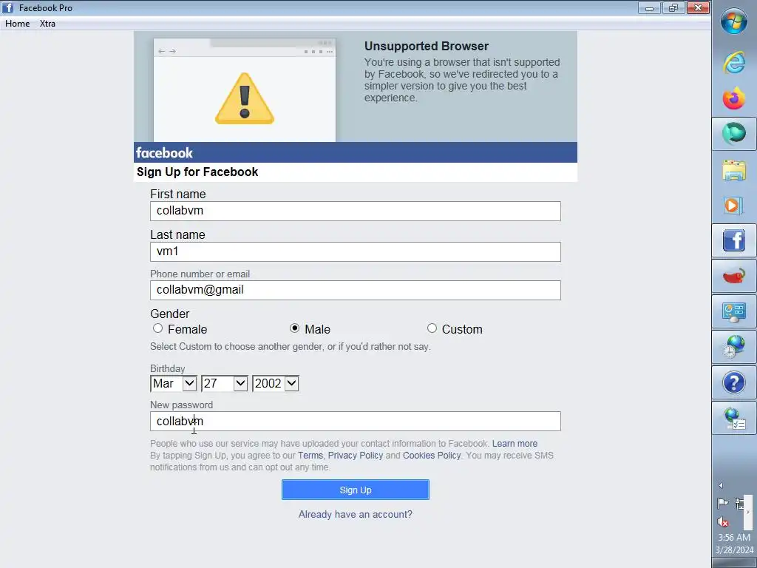Click the Unsupported Browser heading
757x568 pixels.
(x=427, y=47)
